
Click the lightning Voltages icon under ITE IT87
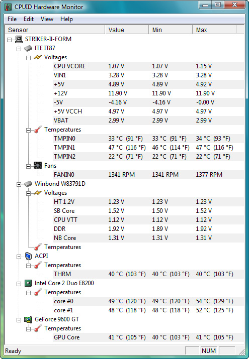tap(38, 57)
